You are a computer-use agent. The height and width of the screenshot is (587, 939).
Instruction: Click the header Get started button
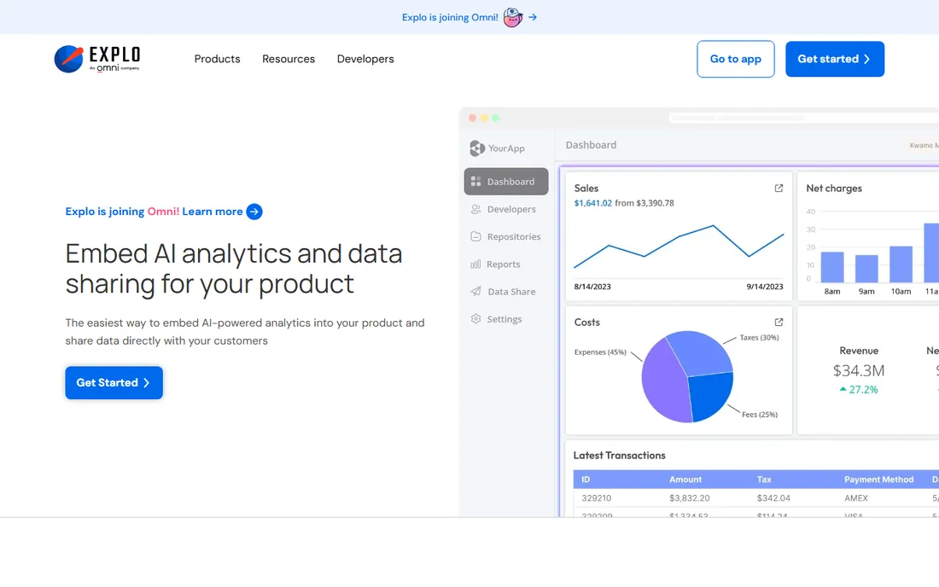point(835,59)
